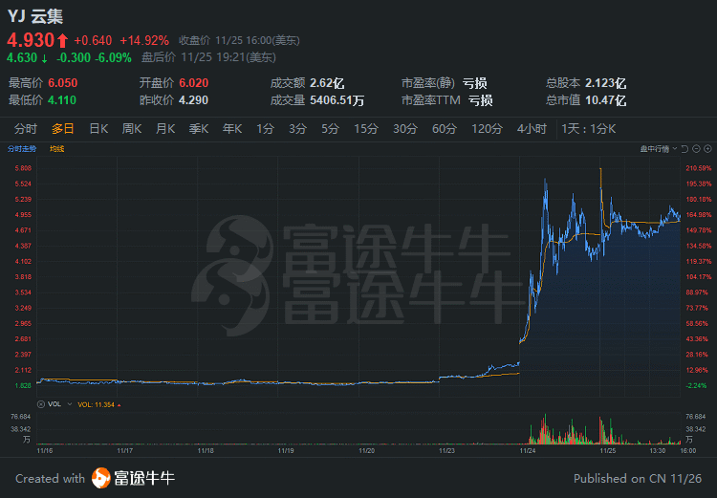Image resolution: width=717 pixels, height=498 pixels.
Task: Select the 多日 multi-day tab
Action: 62,129
